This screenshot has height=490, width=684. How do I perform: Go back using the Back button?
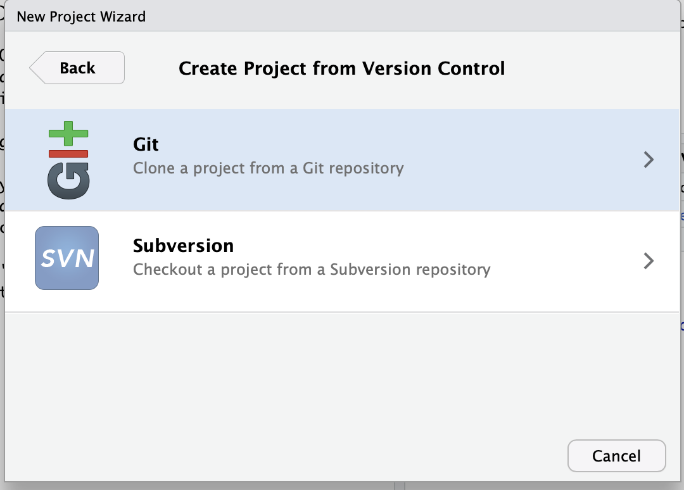tap(77, 68)
